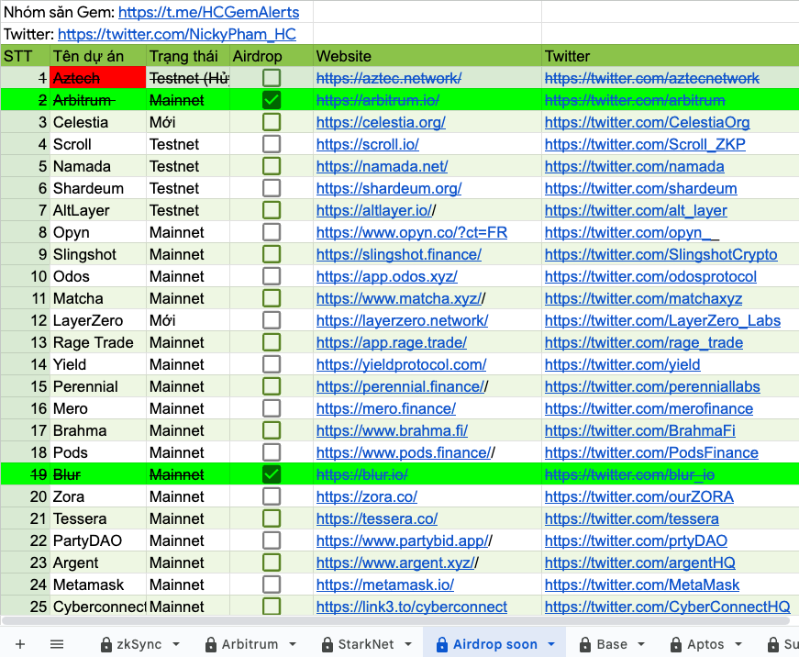Open the tessera.co website link

(x=377, y=518)
